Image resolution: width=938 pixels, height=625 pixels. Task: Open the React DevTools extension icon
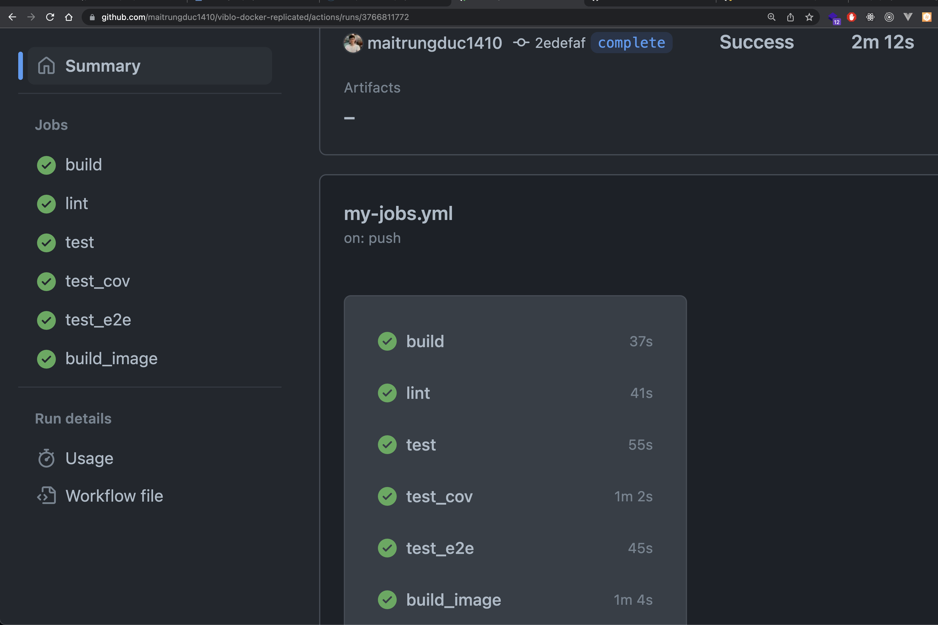coord(870,17)
